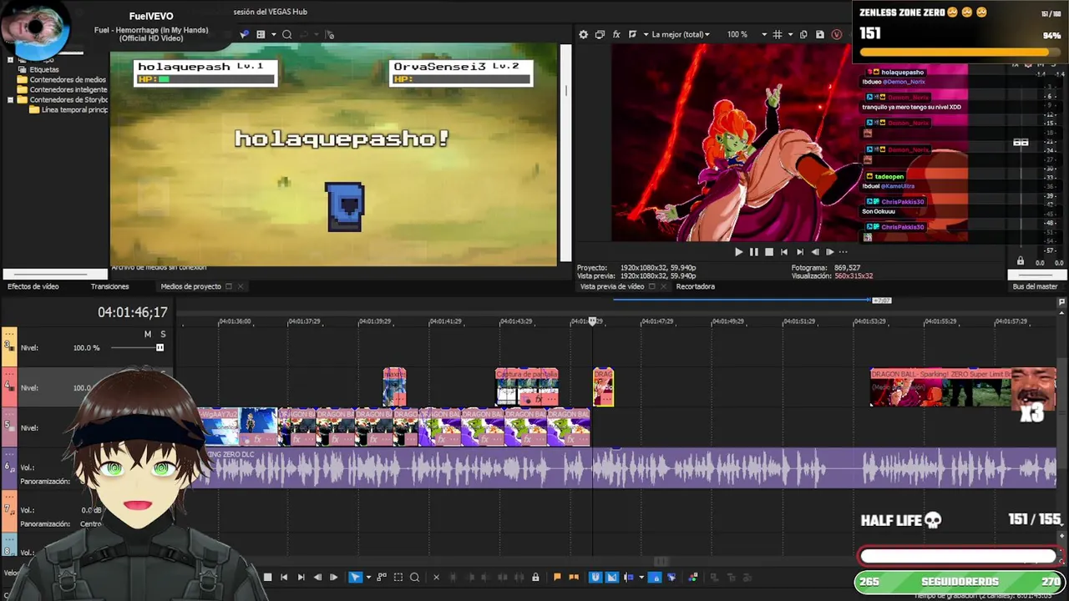Select Captura de pantalla clip on track 4

(x=527, y=387)
